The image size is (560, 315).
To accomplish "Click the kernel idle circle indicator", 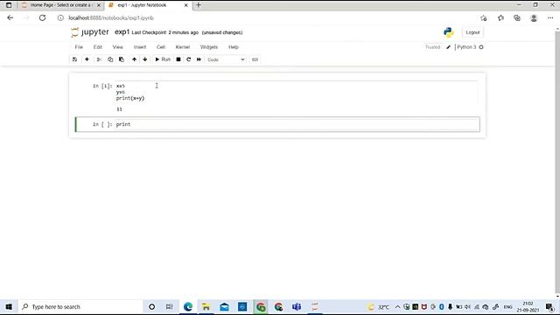I will point(481,47).
